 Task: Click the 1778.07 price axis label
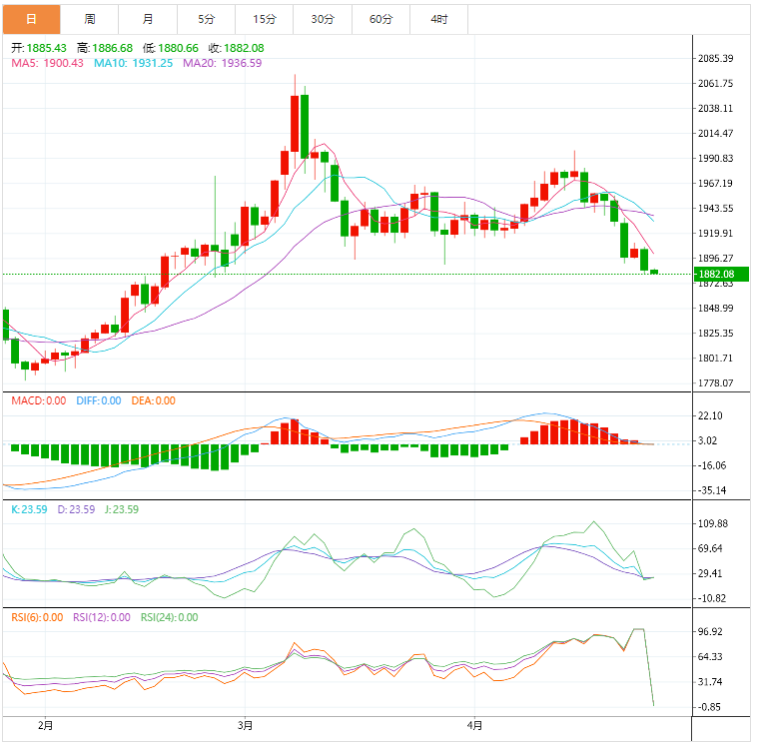715,383
